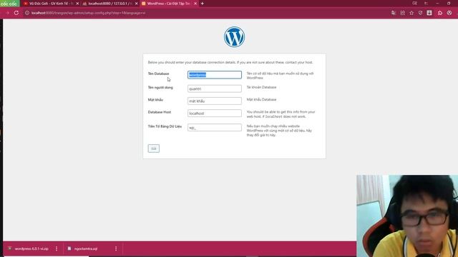Click the window layout icon left of minimize
The image size is (458, 257).
point(427,3)
